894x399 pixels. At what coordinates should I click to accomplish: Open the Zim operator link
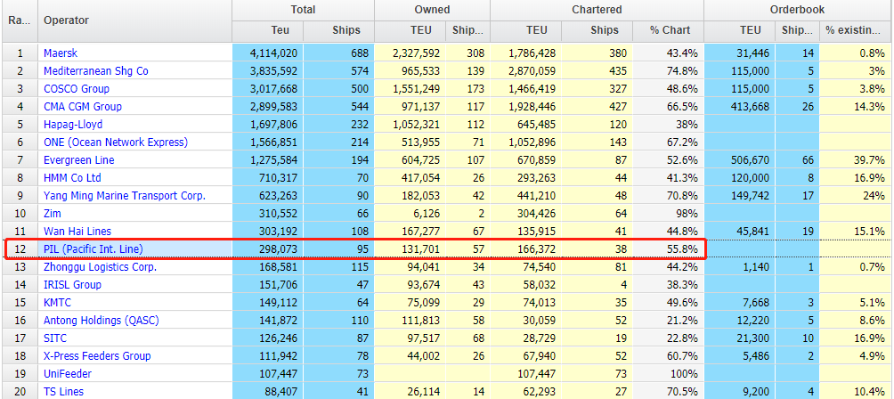click(x=53, y=213)
